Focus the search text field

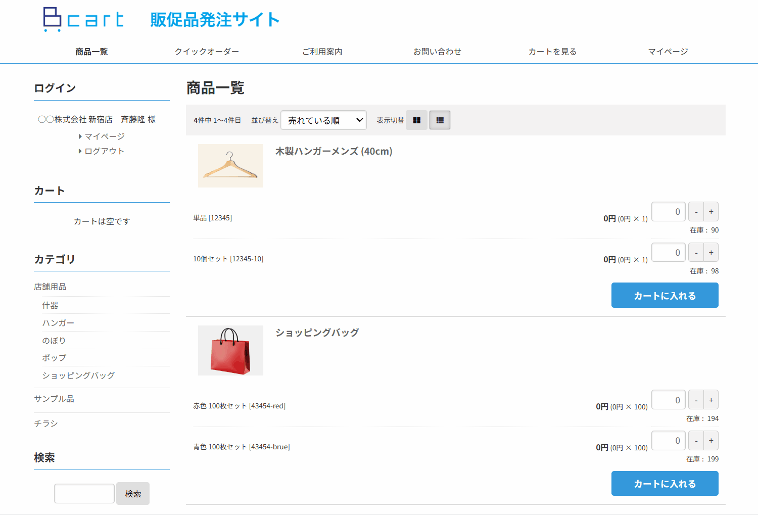[84, 493]
